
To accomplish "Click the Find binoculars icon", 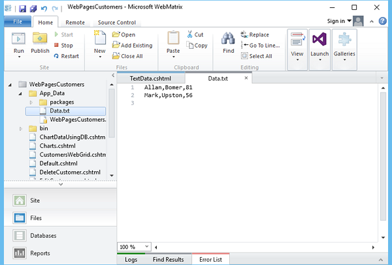I will [228, 39].
